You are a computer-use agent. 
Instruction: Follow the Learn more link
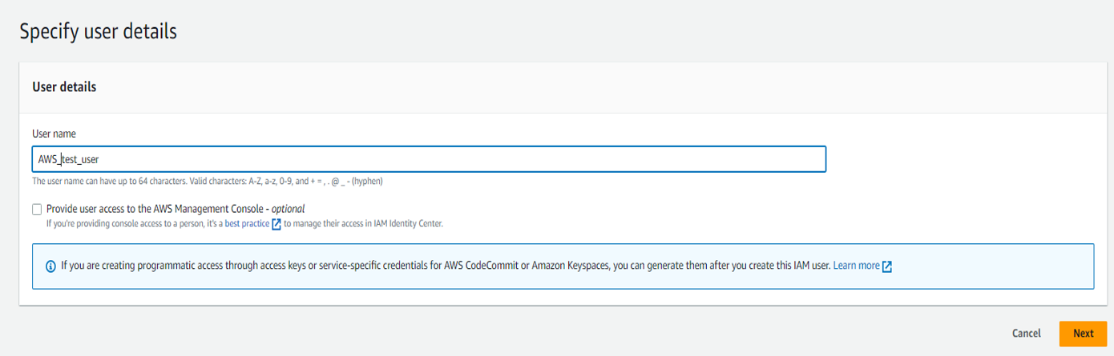tap(856, 266)
